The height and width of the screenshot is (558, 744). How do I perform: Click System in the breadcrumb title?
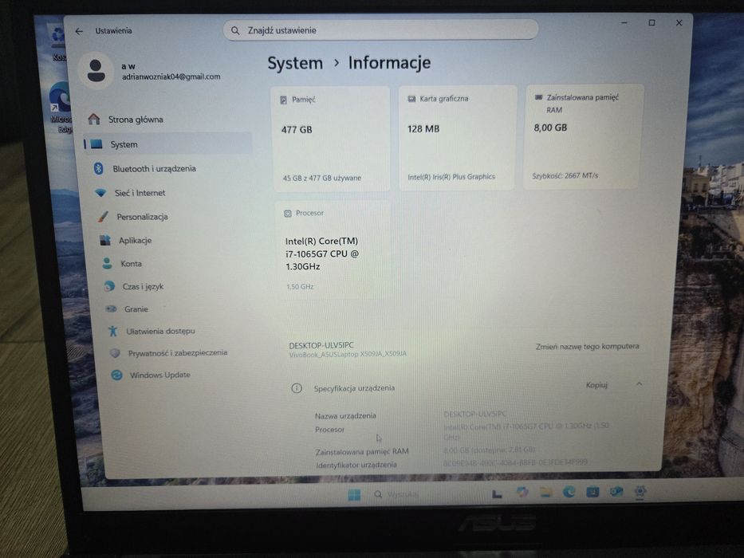pyautogui.click(x=295, y=63)
